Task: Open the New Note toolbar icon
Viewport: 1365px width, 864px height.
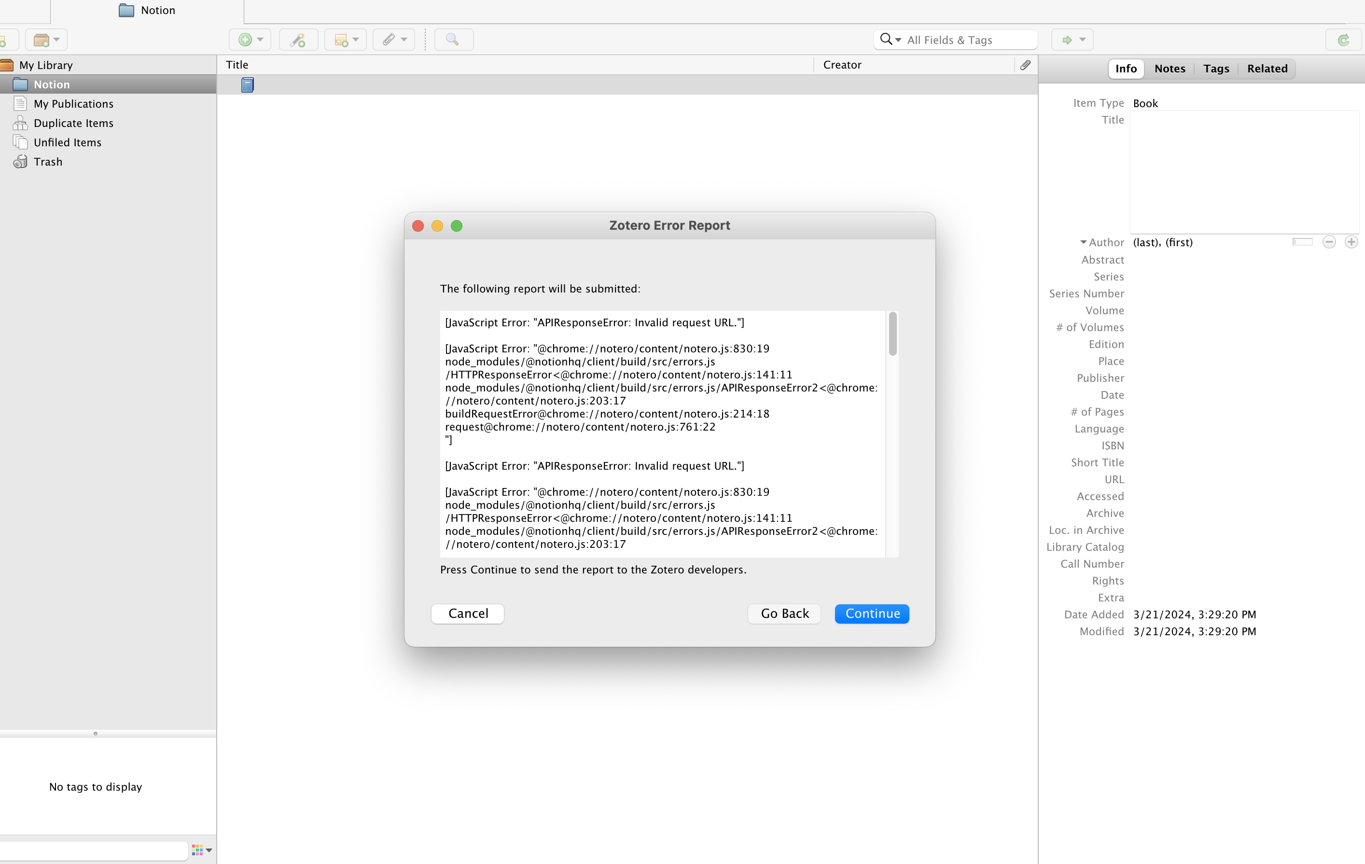Action: pos(341,40)
